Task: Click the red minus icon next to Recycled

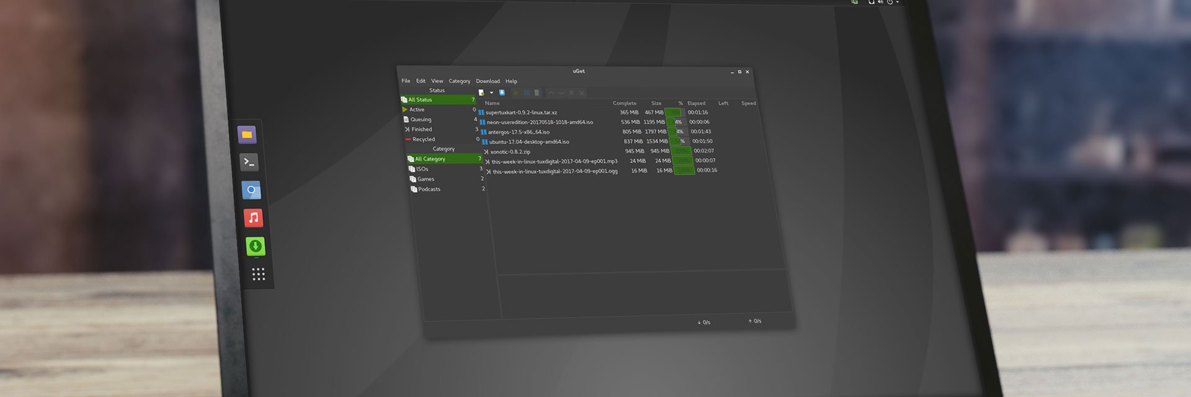Action: point(408,139)
